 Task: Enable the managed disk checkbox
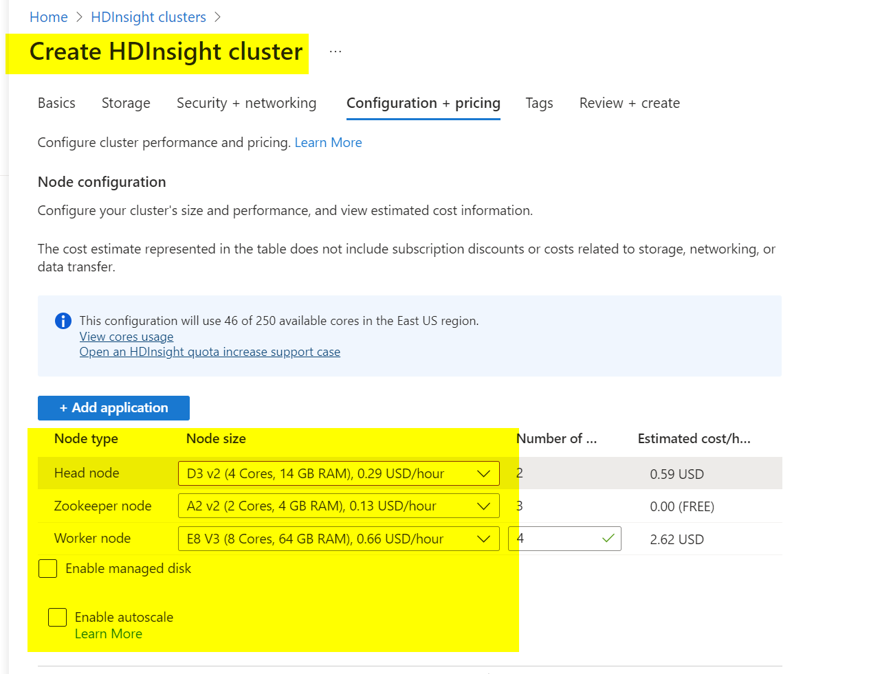click(x=47, y=569)
